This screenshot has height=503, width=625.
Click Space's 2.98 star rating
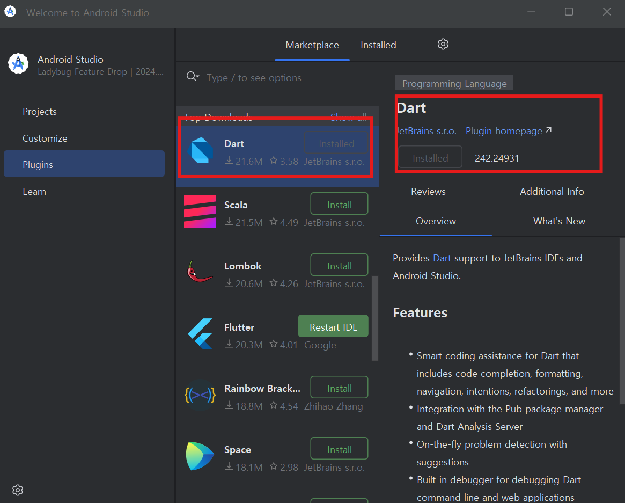tap(284, 467)
